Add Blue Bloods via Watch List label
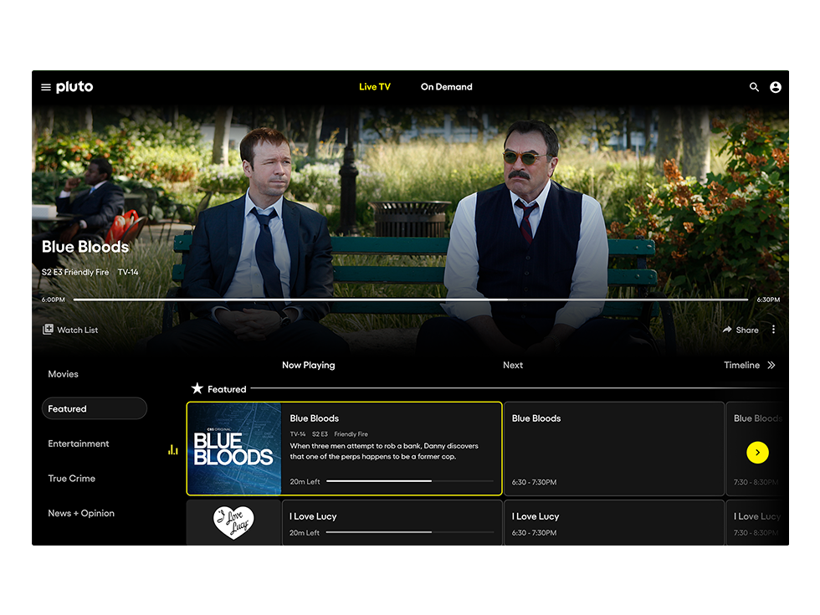The image size is (820, 615). click(77, 330)
